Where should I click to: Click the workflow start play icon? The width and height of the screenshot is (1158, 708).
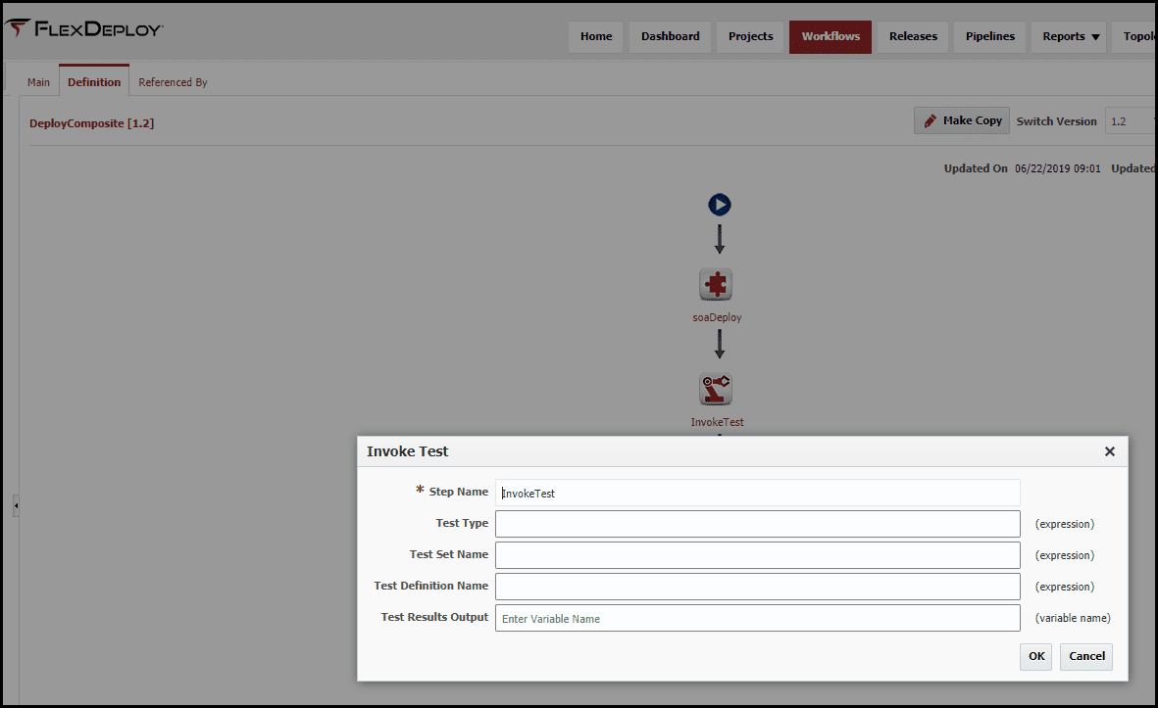(x=720, y=205)
